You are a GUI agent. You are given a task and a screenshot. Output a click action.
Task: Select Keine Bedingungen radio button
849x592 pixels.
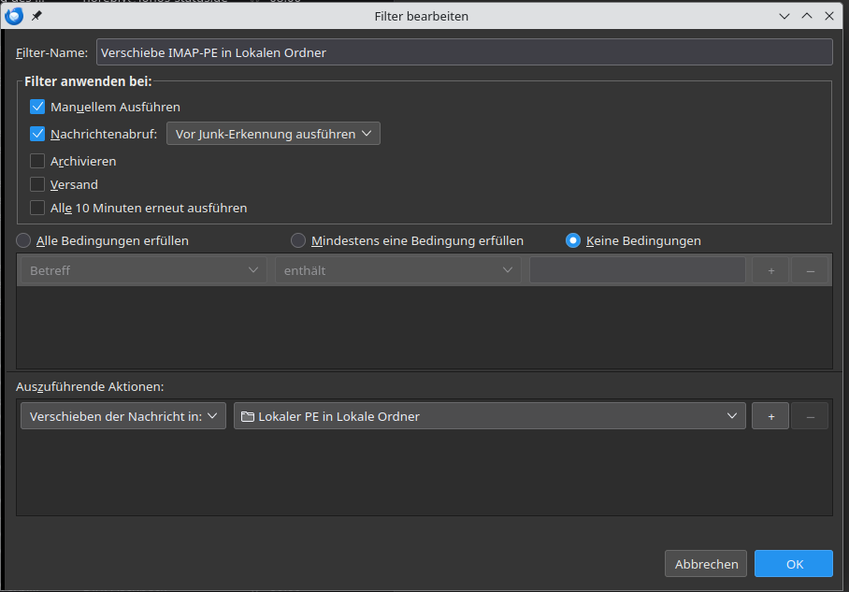(x=573, y=240)
